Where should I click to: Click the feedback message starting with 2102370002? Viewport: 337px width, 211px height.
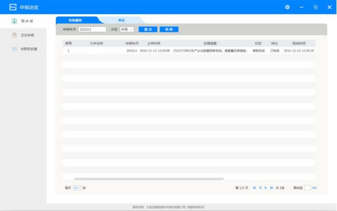tap(210, 51)
